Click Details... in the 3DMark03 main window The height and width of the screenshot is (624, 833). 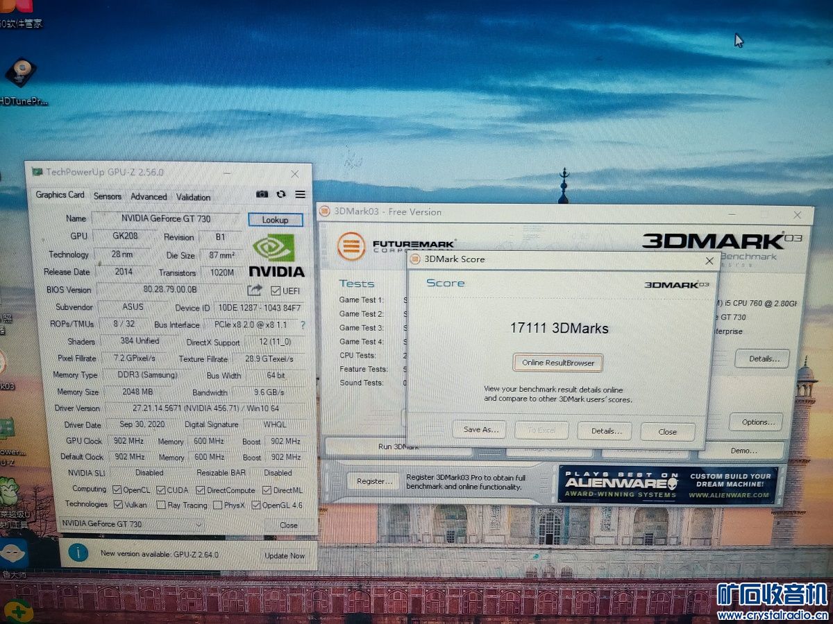[762, 359]
